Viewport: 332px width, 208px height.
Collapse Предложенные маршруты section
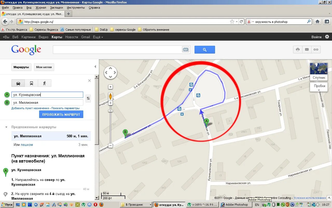coord(6,127)
